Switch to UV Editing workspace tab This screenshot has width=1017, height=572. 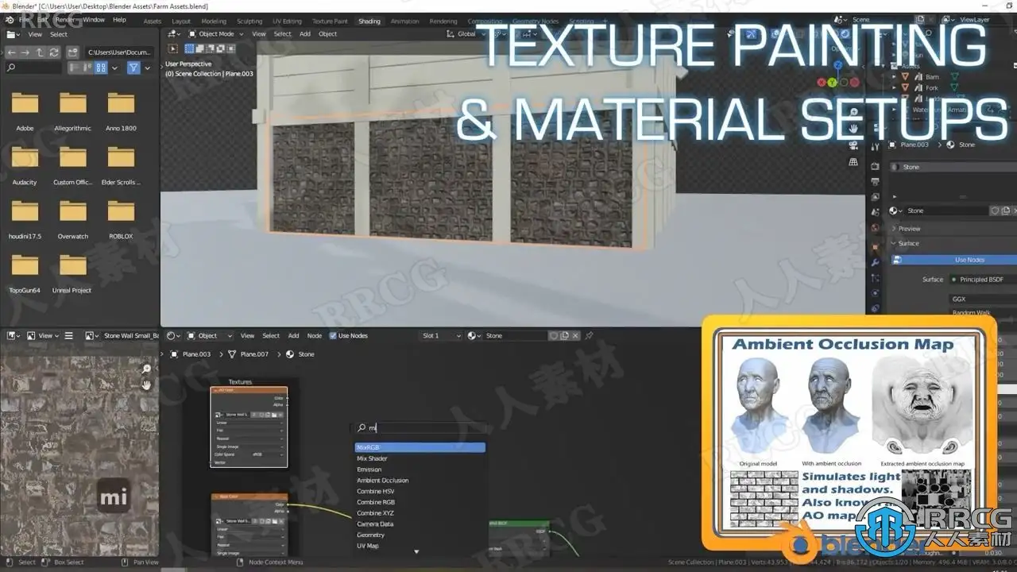(287, 21)
